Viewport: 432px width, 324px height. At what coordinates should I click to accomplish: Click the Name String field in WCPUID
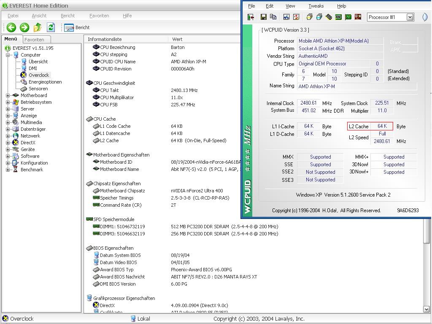tap(357, 86)
